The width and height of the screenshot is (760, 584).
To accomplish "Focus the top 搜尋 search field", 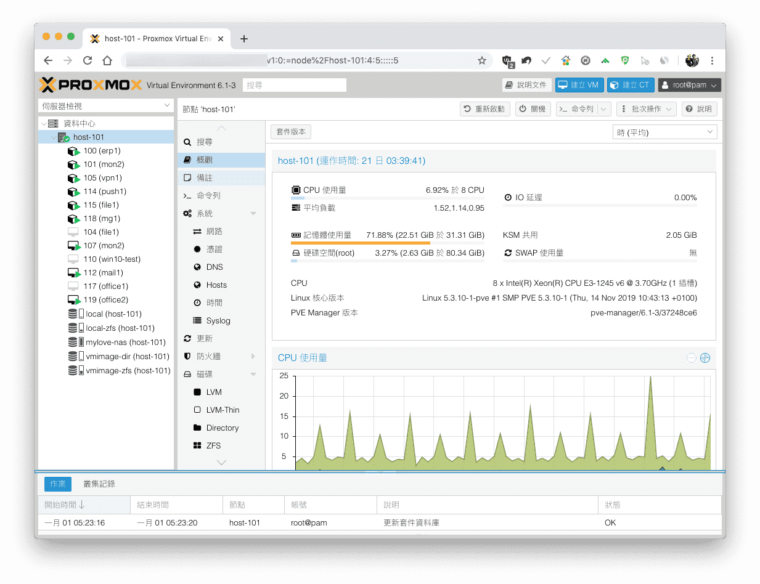I will tap(295, 85).
